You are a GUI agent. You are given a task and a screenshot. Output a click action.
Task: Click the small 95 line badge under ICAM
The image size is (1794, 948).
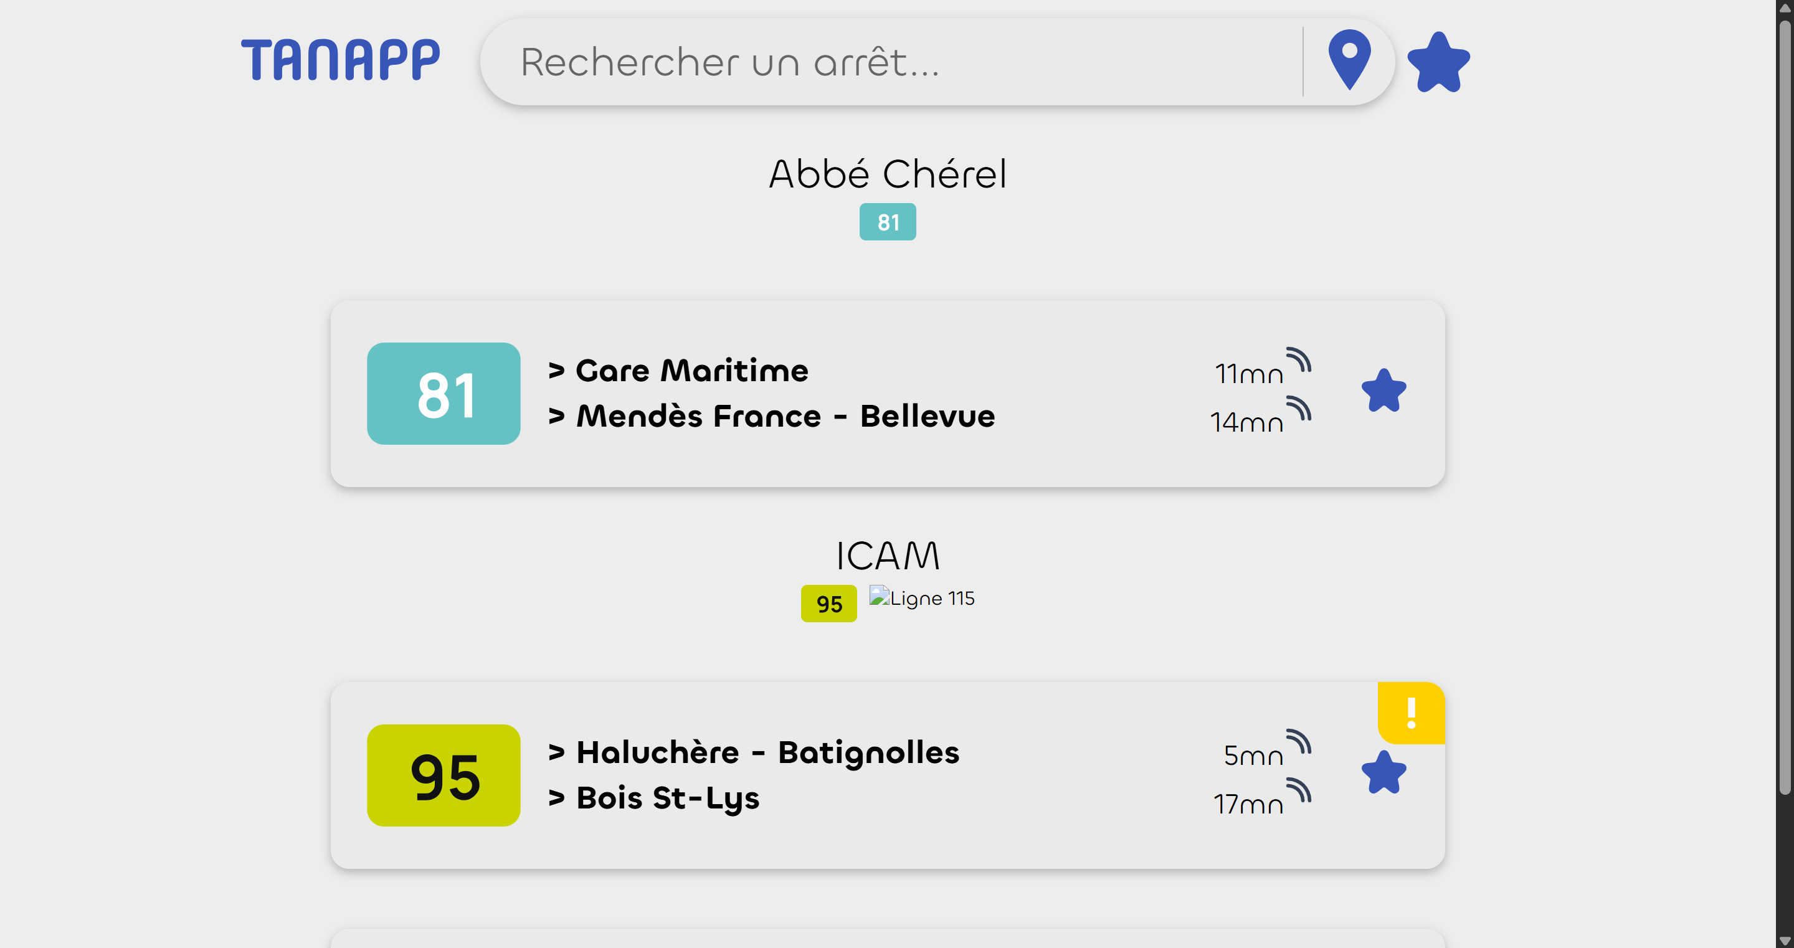click(x=828, y=604)
